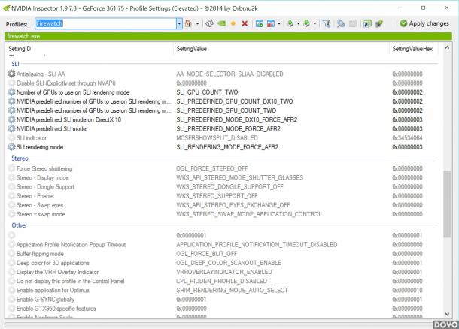Viewport: 459px width, 329px height.
Task: Delete the current profile with red X
Action: [245, 23]
